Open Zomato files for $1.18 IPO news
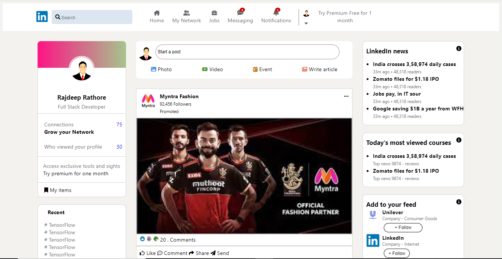 (406, 79)
